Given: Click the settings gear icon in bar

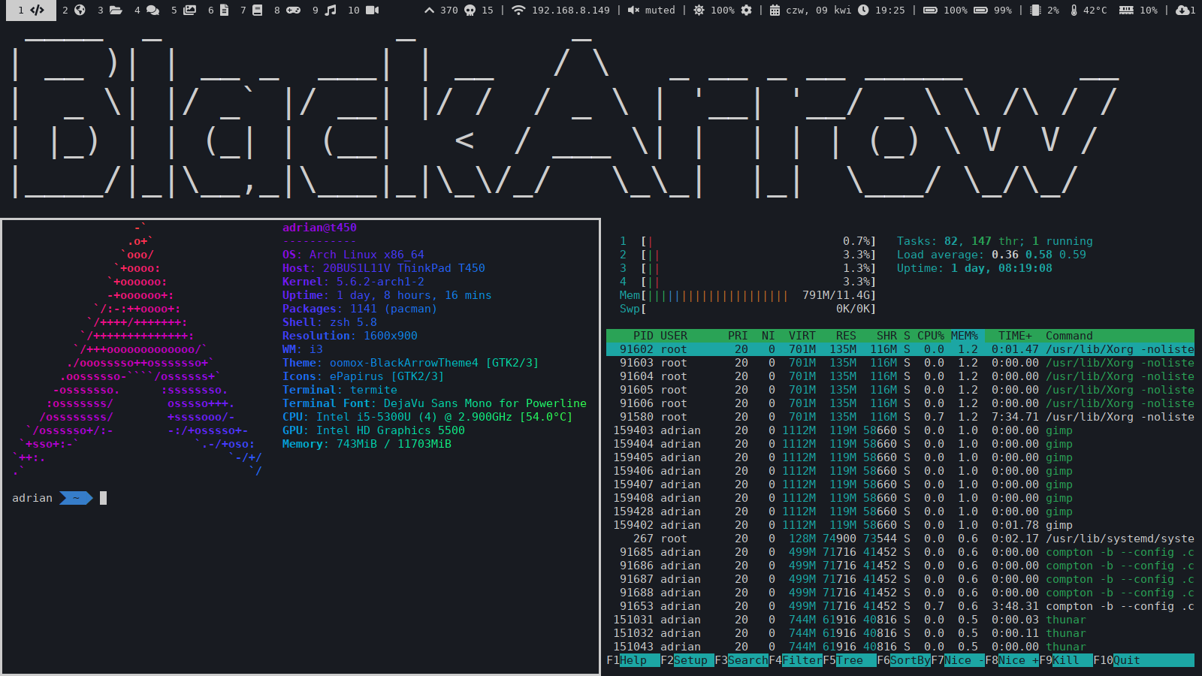Looking at the screenshot, I should point(746,11).
